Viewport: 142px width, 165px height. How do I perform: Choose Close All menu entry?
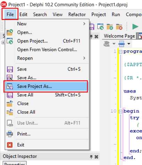47,112
